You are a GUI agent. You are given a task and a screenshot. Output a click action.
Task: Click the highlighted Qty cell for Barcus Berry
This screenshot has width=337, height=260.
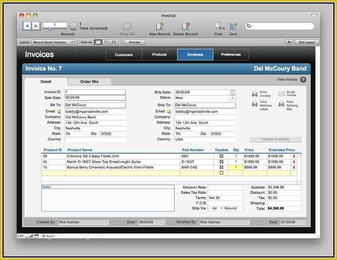pos(235,167)
